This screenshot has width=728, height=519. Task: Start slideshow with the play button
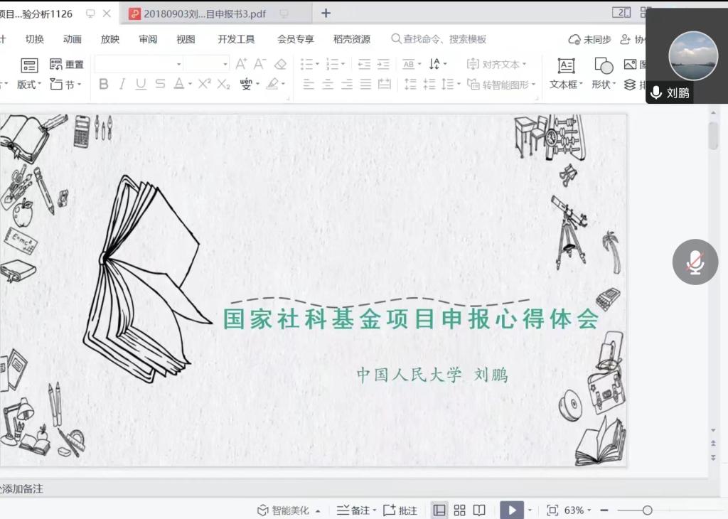(x=511, y=510)
